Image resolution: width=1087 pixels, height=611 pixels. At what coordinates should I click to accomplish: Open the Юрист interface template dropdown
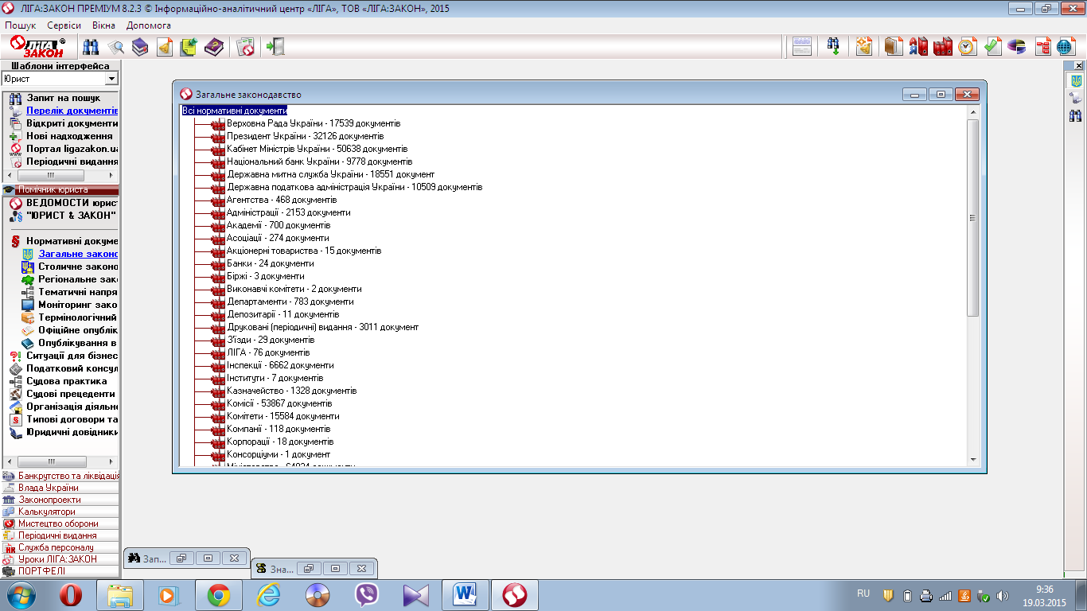click(x=111, y=79)
